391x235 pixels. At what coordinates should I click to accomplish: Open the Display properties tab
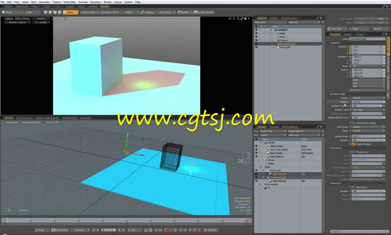tap(348, 34)
